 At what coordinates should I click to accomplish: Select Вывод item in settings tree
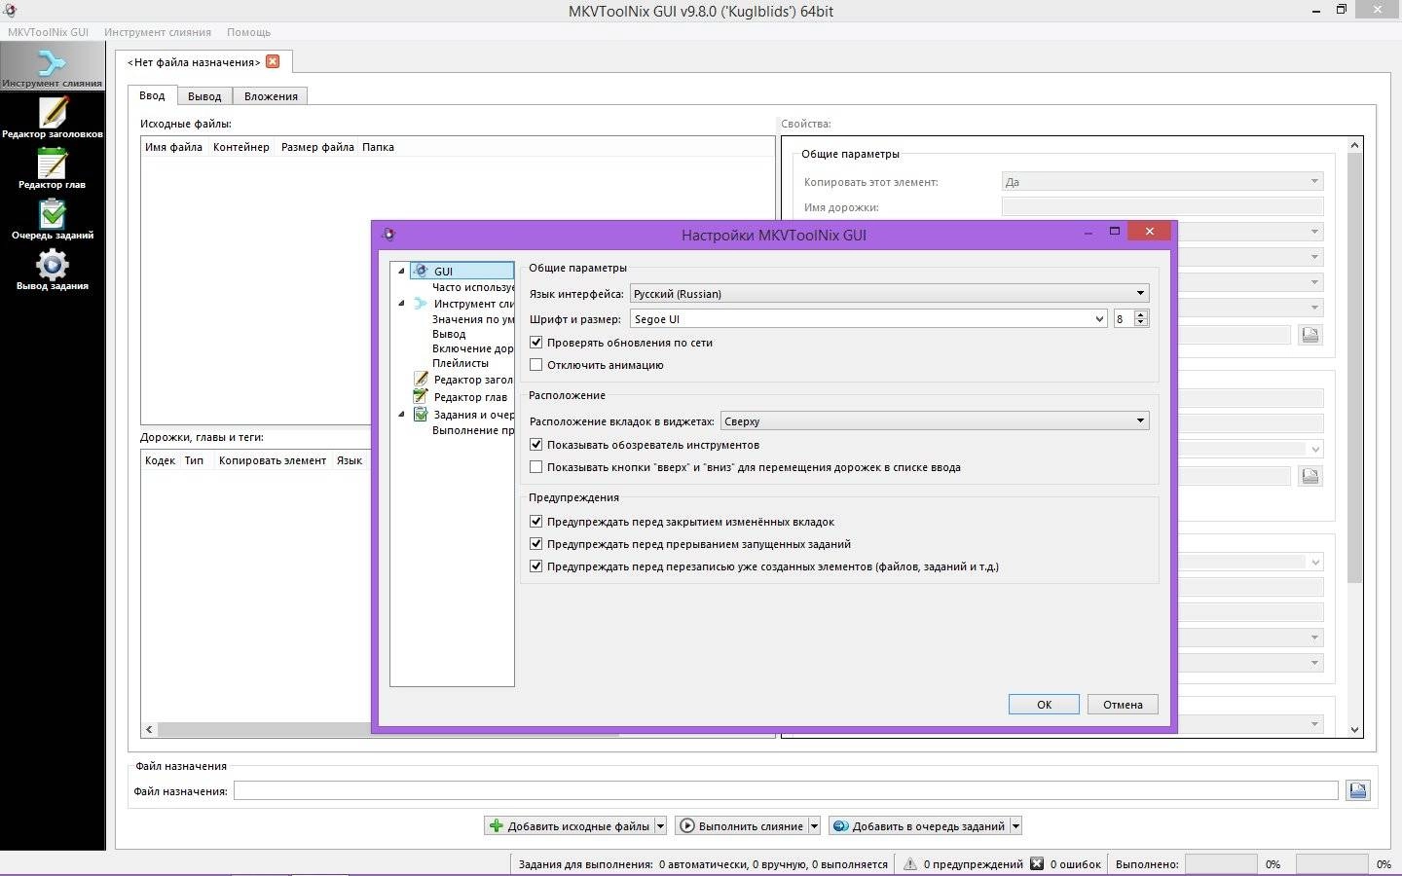click(x=449, y=334)
